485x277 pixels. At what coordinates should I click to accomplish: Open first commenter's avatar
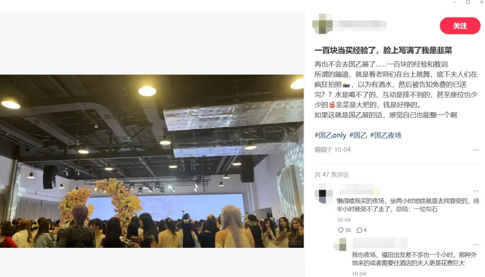[x=323, y=193]
